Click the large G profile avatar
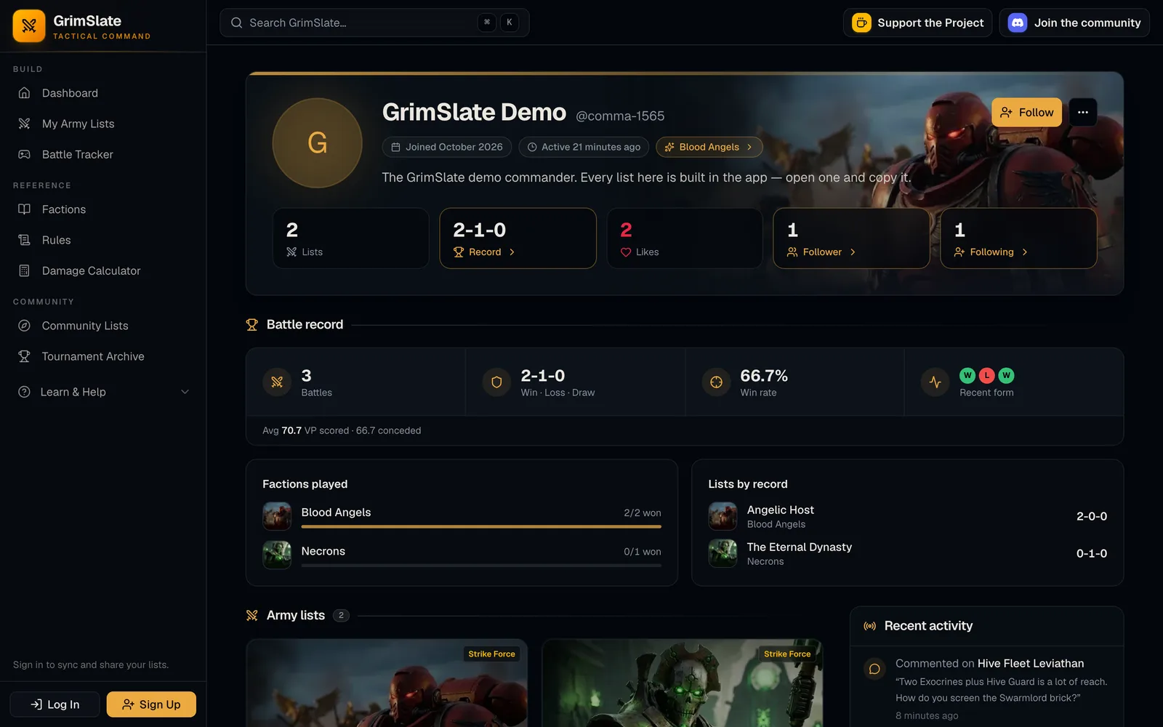The height and width of the screenshot is (727, 1163). point(317,143)
